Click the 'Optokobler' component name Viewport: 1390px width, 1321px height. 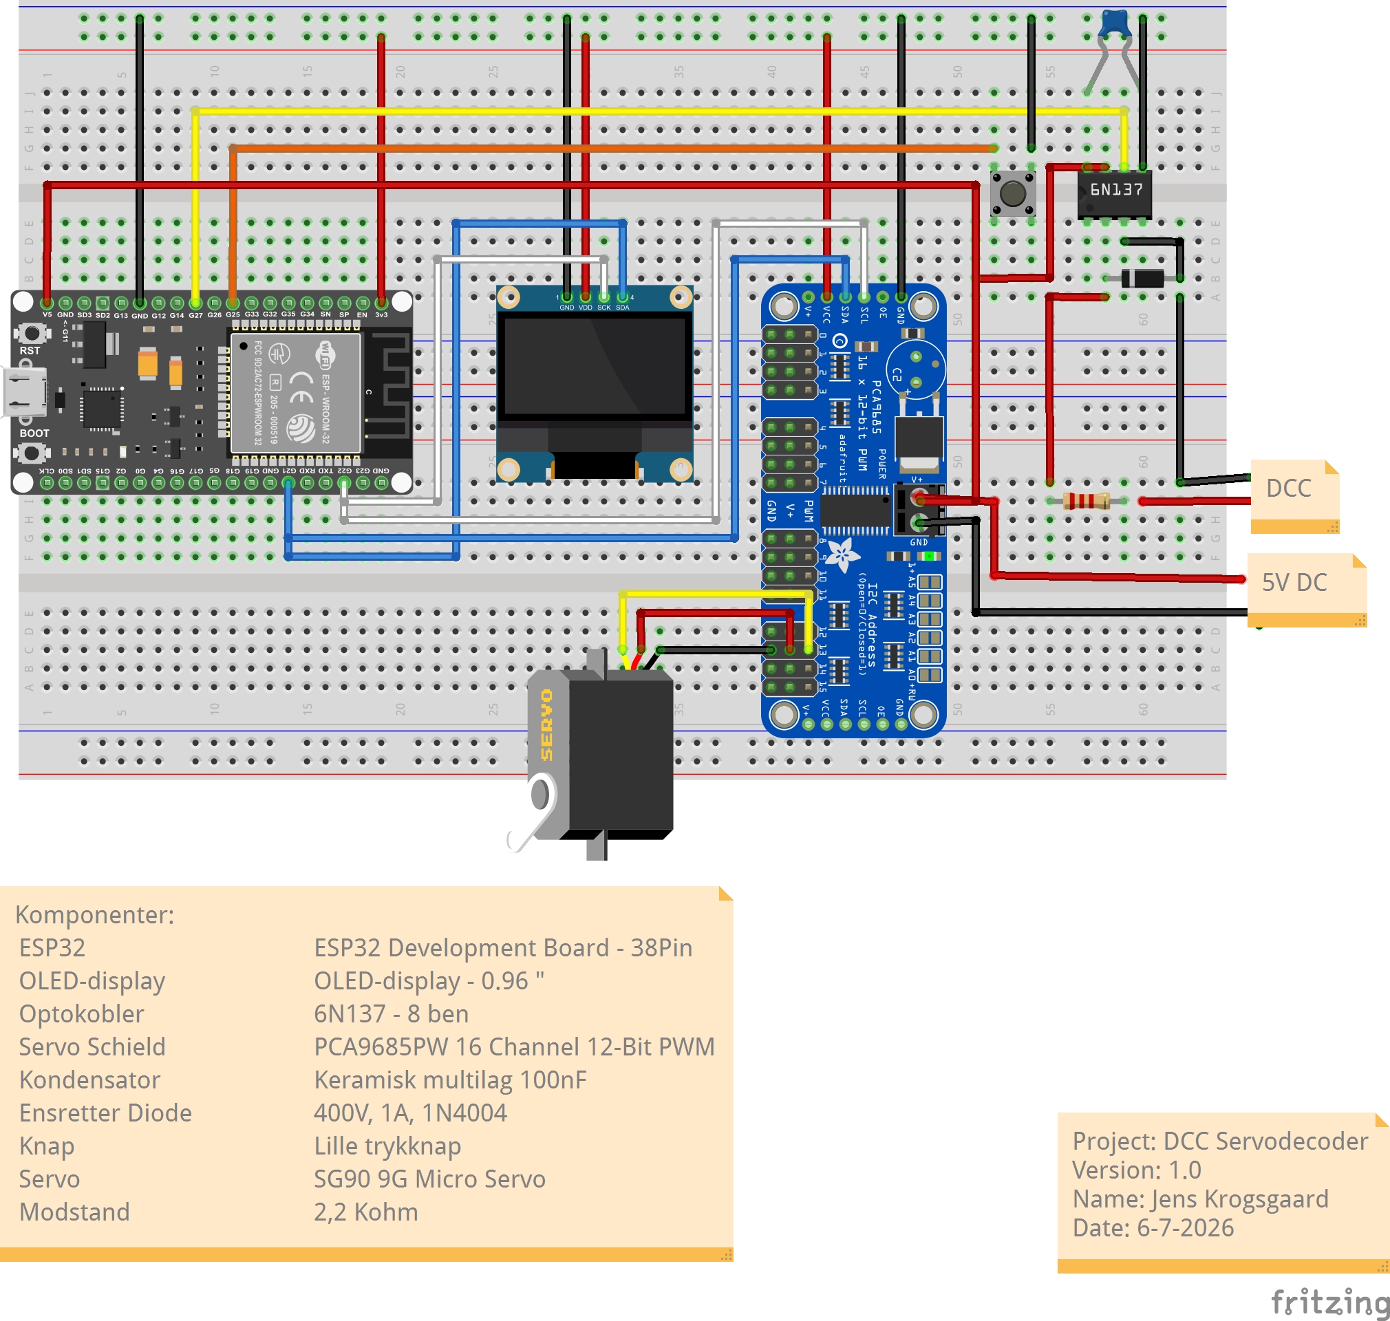(x=82, y=1014)
